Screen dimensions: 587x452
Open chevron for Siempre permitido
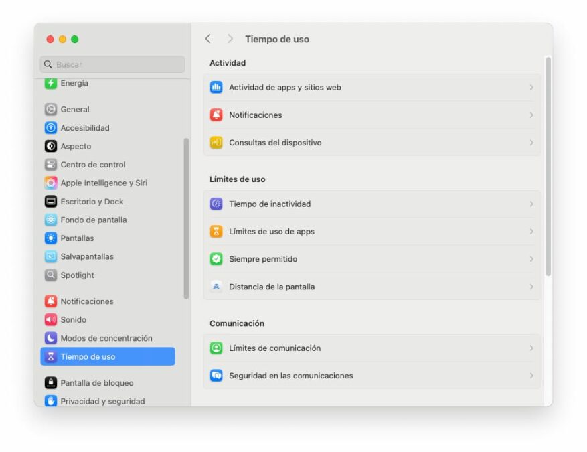pos(531,258)
